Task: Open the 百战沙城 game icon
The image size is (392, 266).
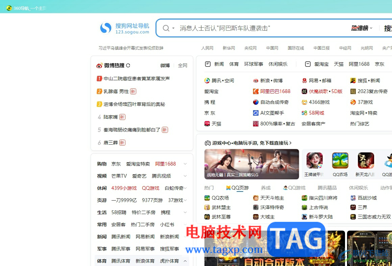Action: click(x=353, y=198)
